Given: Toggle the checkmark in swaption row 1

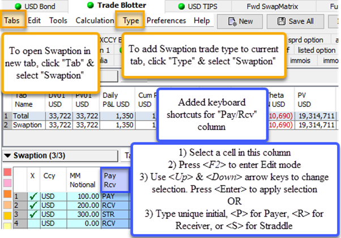Looking at the screenshot, I should click(x=33, y=196).
